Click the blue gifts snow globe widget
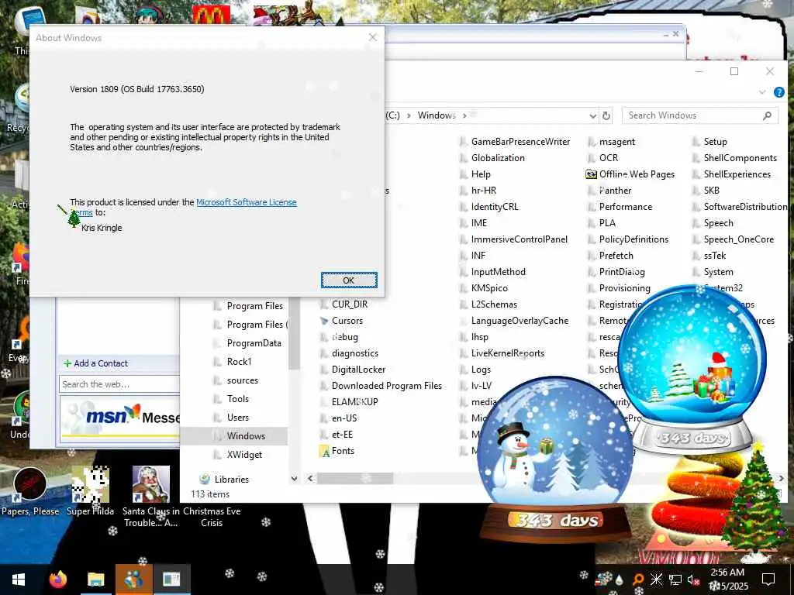Screen dimensions: 794x595 692,368
